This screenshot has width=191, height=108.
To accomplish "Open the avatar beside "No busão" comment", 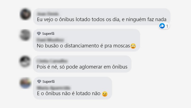I will [x=25, y=35].
